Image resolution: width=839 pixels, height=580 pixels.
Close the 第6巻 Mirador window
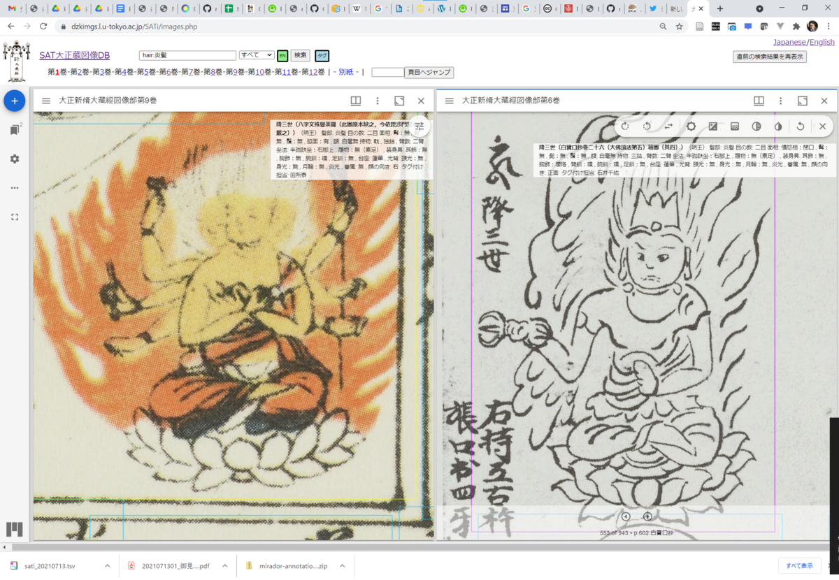coord(824,101)
